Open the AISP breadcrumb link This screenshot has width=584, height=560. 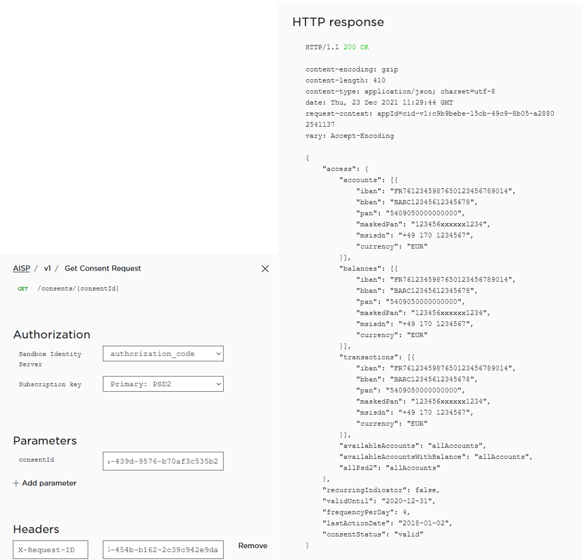21,269
